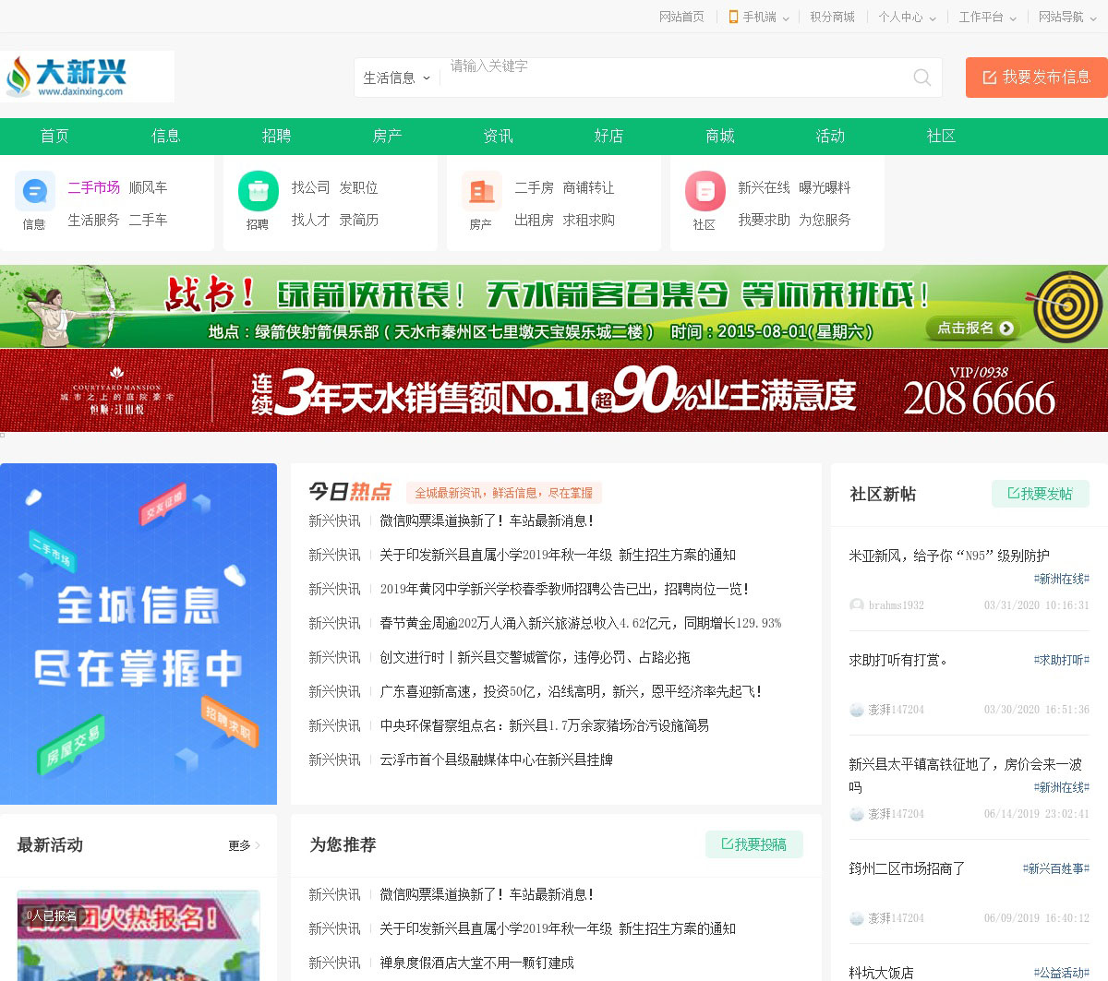Open the 招聘 nav tab

(x=276, y=136)
